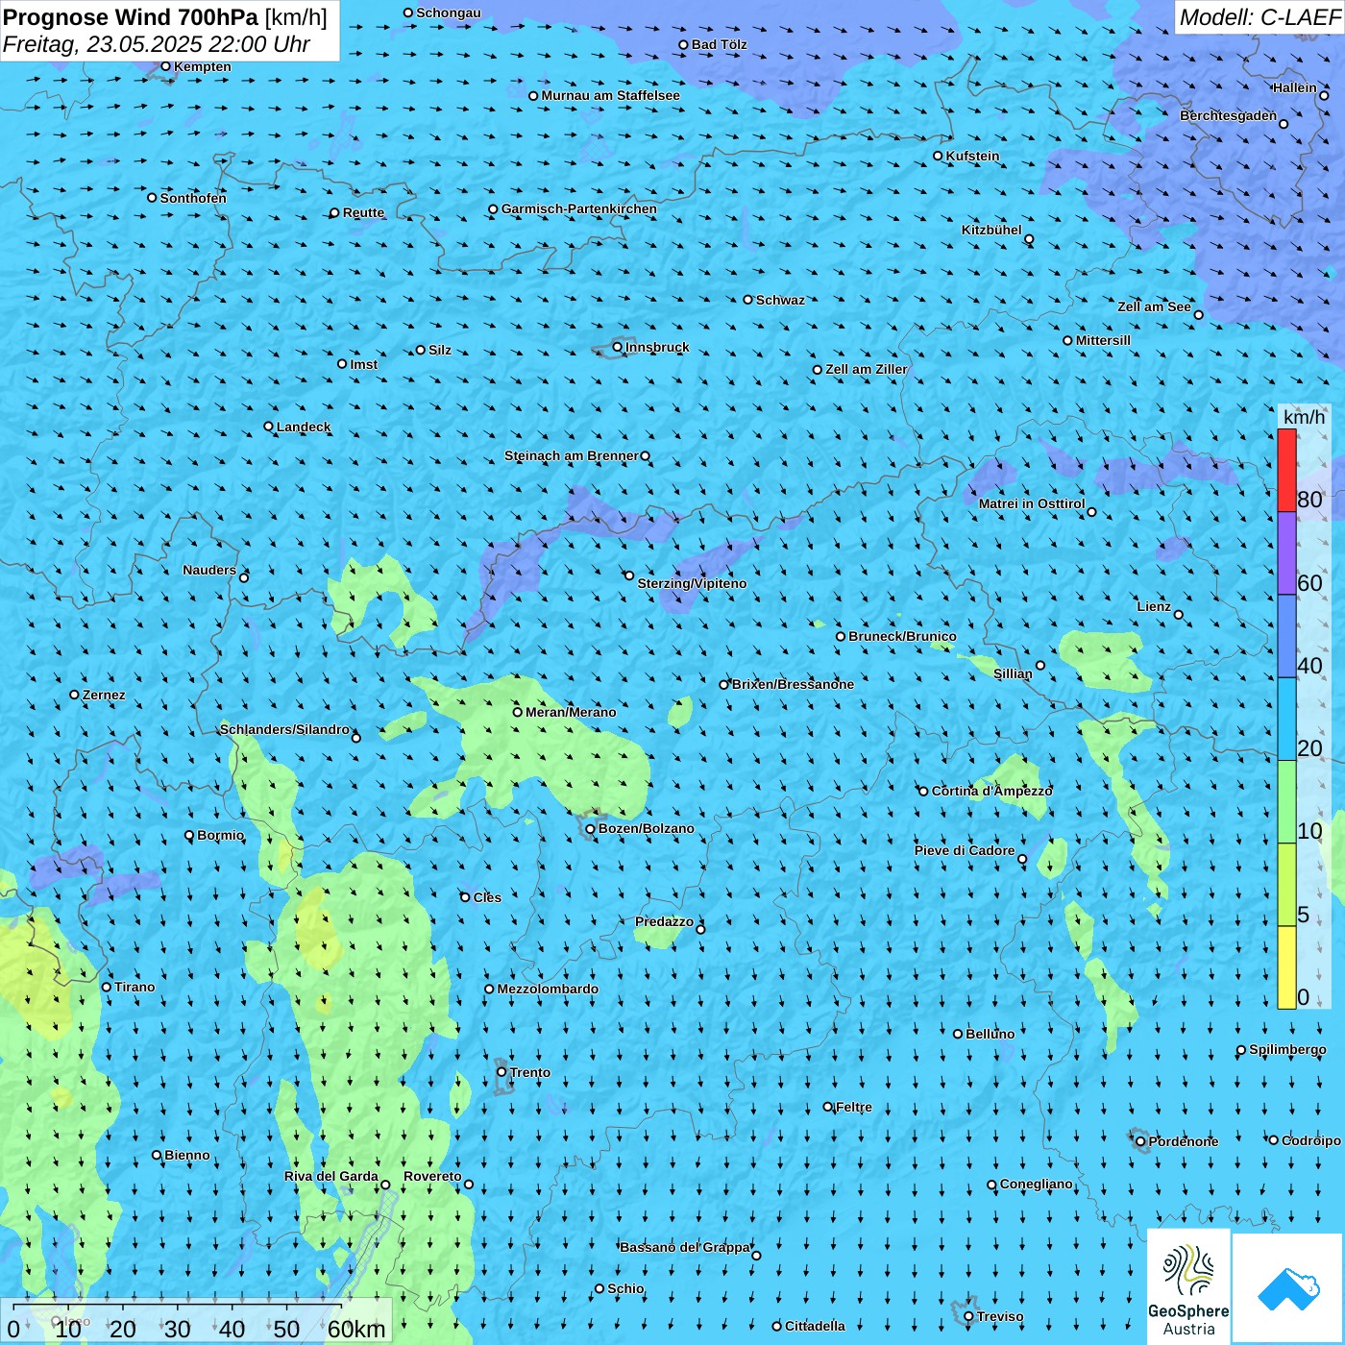Click the Sillian city label
This screenshot has width=1345, height=1345.
1013,673
